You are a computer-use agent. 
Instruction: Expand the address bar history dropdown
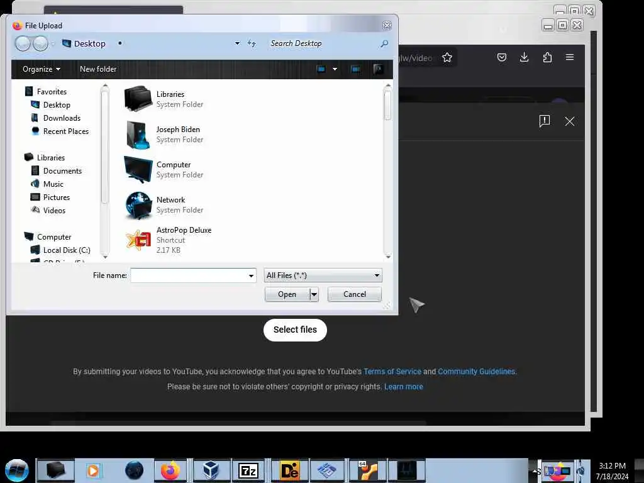[237, 43]
